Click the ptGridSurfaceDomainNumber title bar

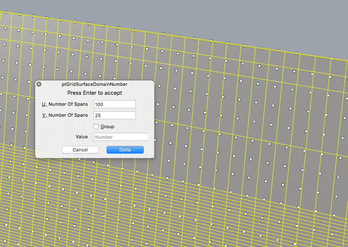pyautogui.click(x=95, y=84)
